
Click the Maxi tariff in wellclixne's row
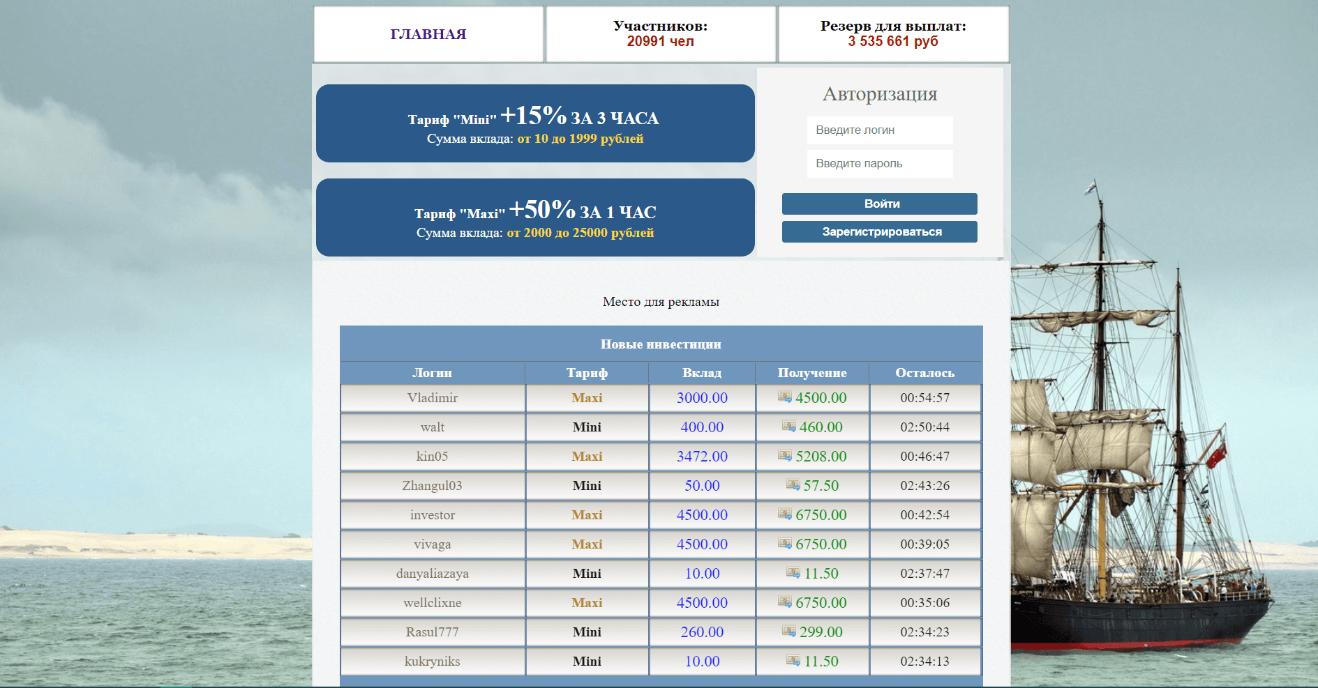587,603
